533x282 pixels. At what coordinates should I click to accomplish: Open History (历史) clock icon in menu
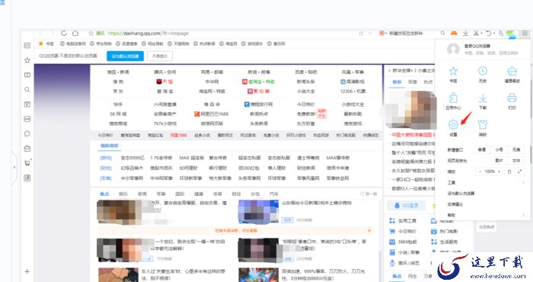point(482,71)
